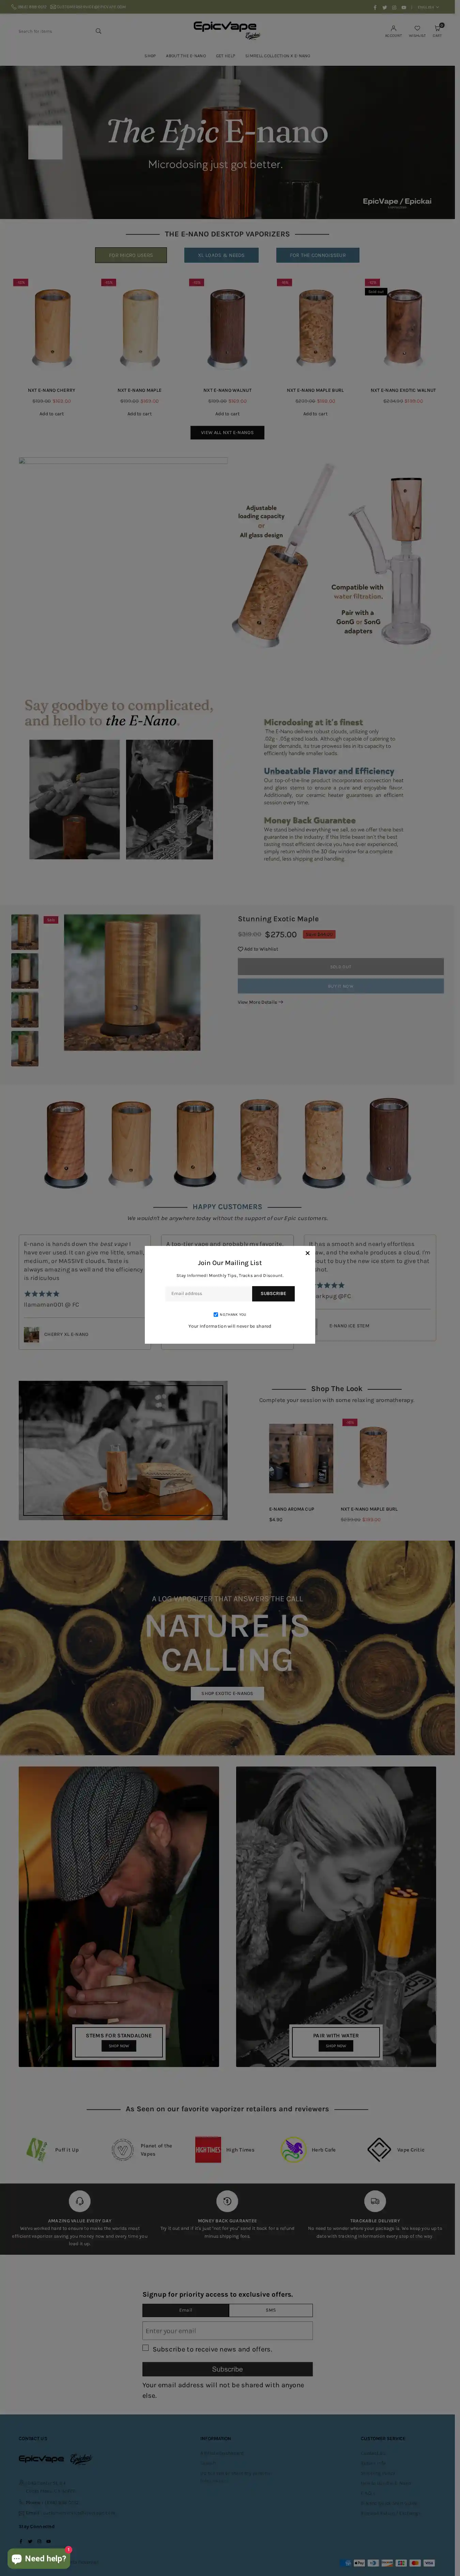This screenshot has width=460, height=2576.
Task: Click the Facebook icon in top bar
Action: click(x=375, y=7)
